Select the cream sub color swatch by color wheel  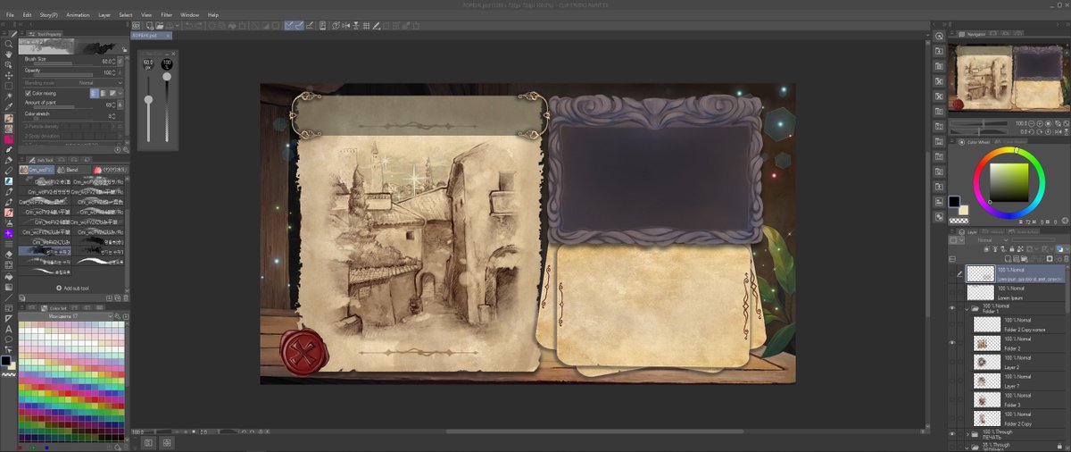(x=963, y=209)
